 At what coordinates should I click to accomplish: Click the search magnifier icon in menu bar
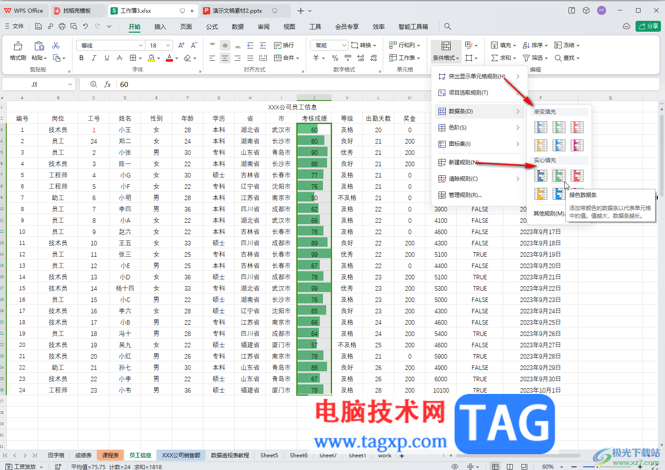(x=448, y=26)
